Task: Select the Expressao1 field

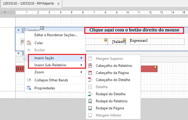Action: coord(157,42)
